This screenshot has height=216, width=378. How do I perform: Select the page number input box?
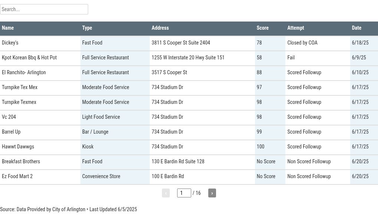(184, 193)
